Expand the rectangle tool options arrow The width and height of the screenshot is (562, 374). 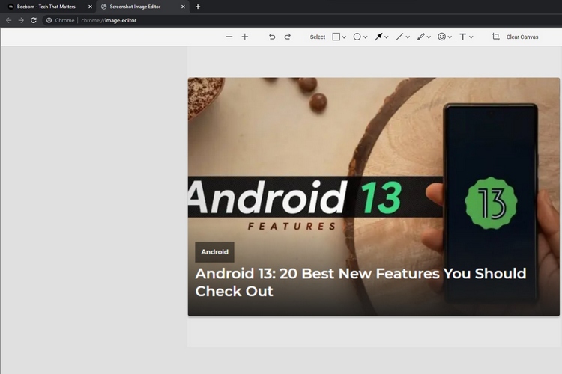coord(344,37)
